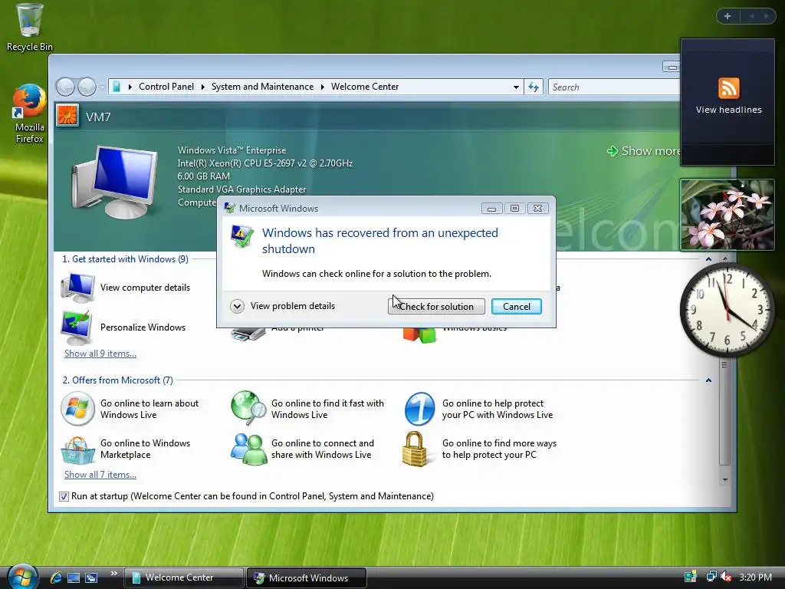Click the analog clock gadget
This screenshot has width=785, height=589.
pyautogui.click(x=727, y=310)
